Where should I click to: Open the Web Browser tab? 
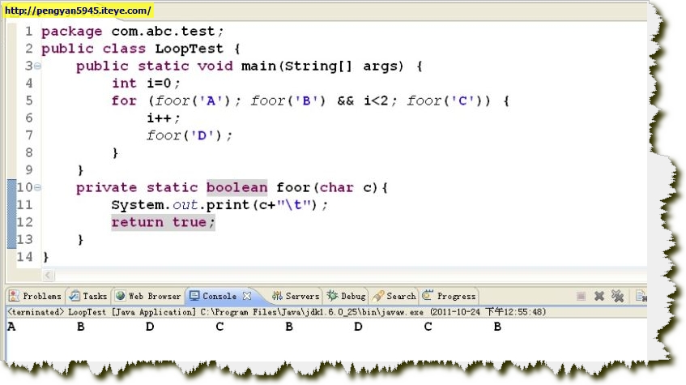[x=148, y=296]
